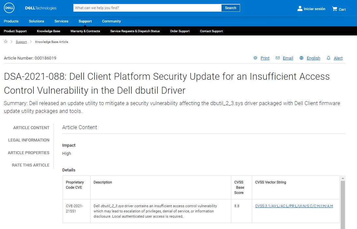Open the Community menu
The width and height of the screenshot is (357, 229).
click(x=111, y=21)
